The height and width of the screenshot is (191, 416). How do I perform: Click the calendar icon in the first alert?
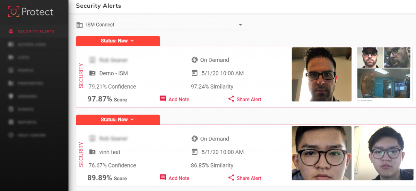(194, 73)
